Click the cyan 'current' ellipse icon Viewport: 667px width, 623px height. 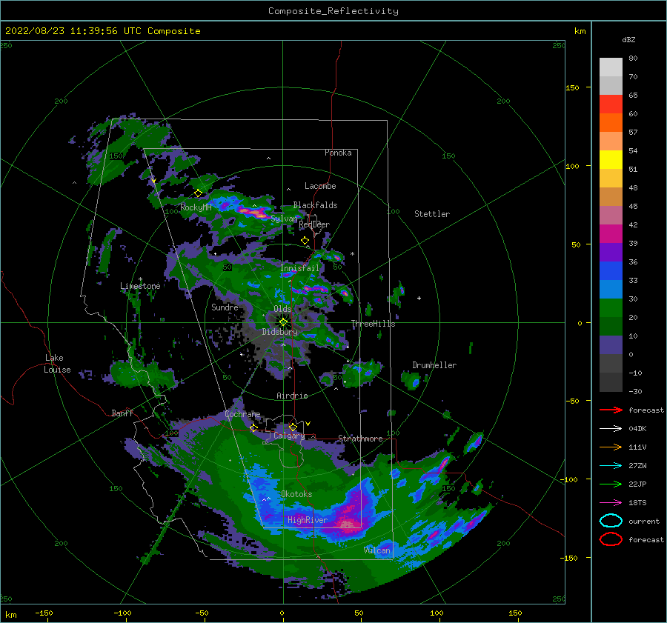[x=611, y=521]
